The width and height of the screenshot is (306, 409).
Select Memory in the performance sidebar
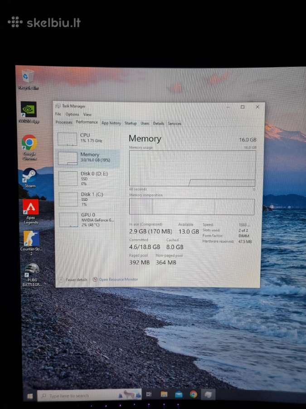[88, 158]
